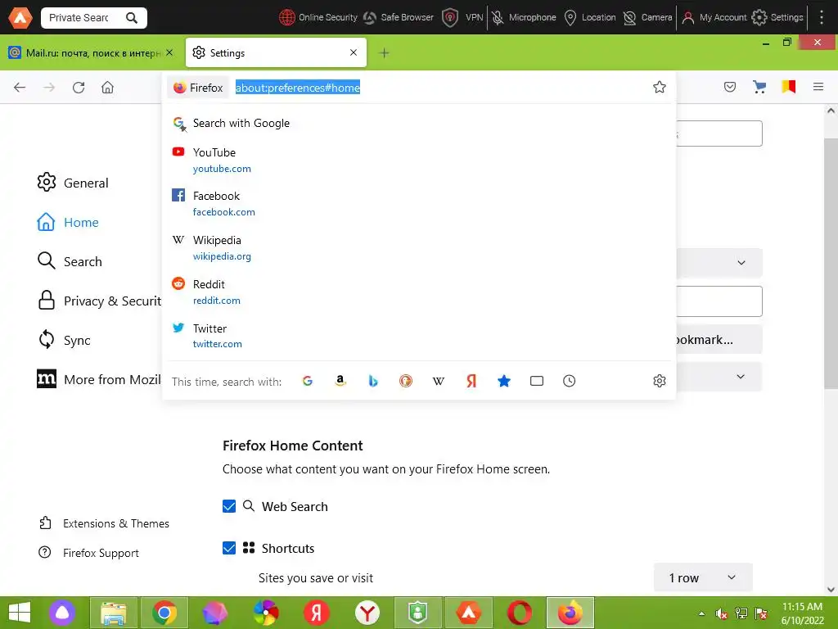Toggle Camera blocking
Image resolution: width=838 pixels, height=629 pixels.
point(647,18)
